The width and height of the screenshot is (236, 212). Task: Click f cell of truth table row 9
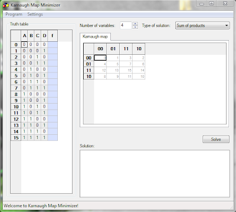(x=53, y=100)
